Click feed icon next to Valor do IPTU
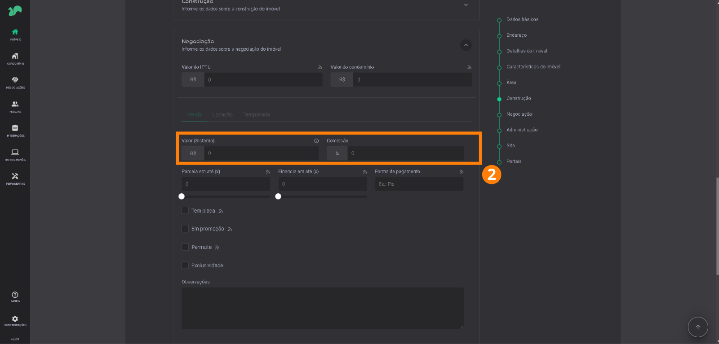This screenshot has width=719, height=344. pos(320,67)
